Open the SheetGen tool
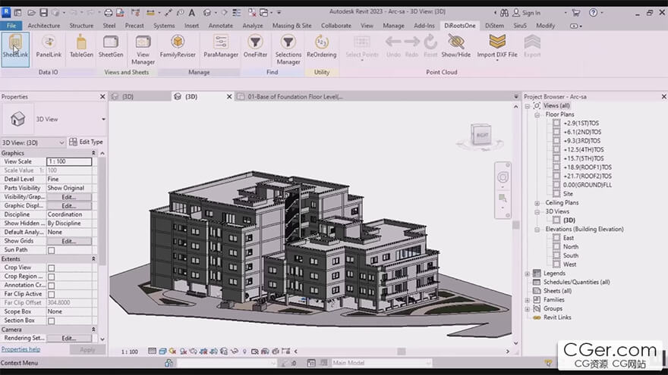668x375 pixels. pyautogui.click(x=111, y=47)
